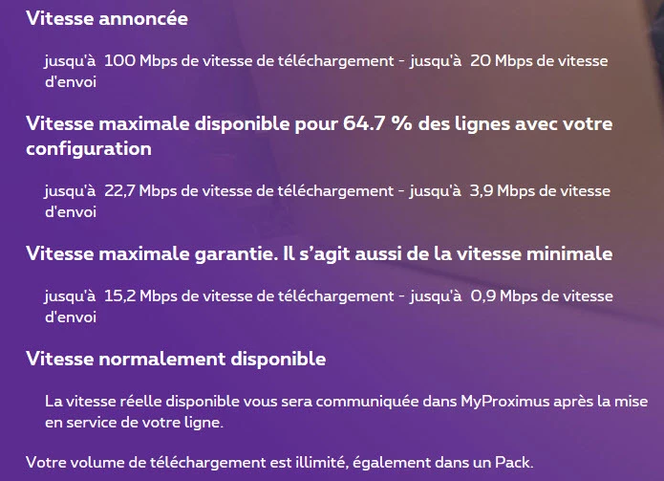This screenshot has width=664, height=481.
Task: Click the "en service de votre ligne" line
Action: (134, 423)
